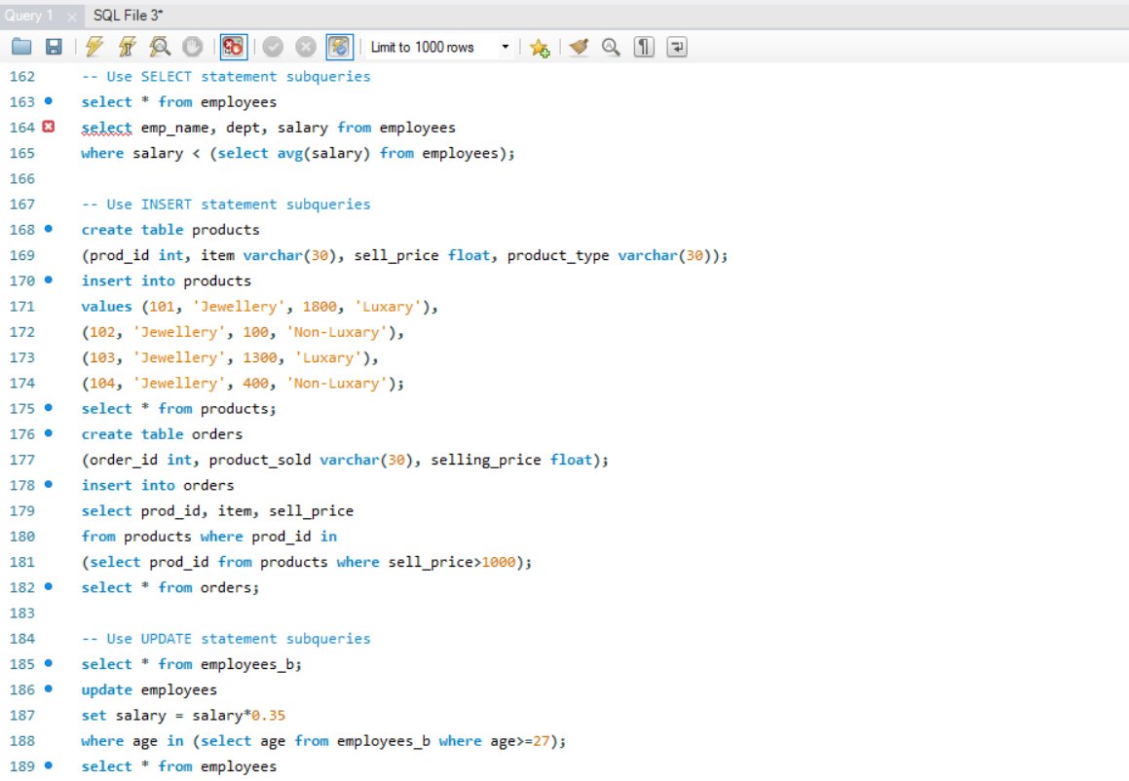Click the statement marker dot on line 178
Viewport: 1129px width, 781px height.
[x=49, y=484]
